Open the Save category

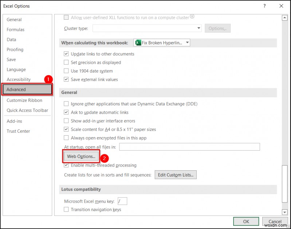(11, 59)
